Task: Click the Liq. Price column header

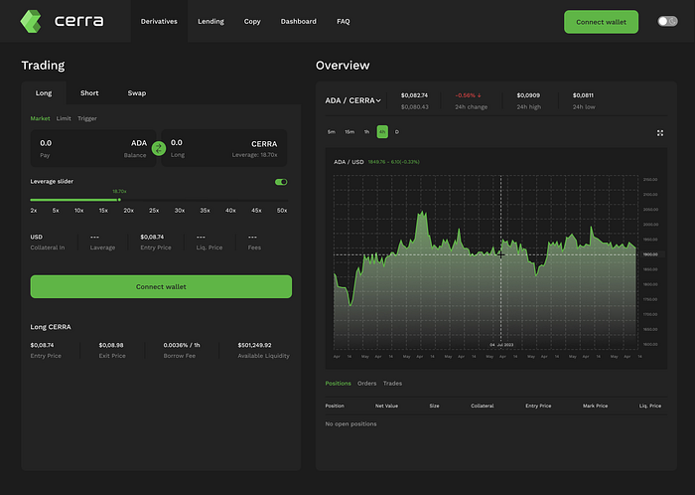Action: coord(649,406)
